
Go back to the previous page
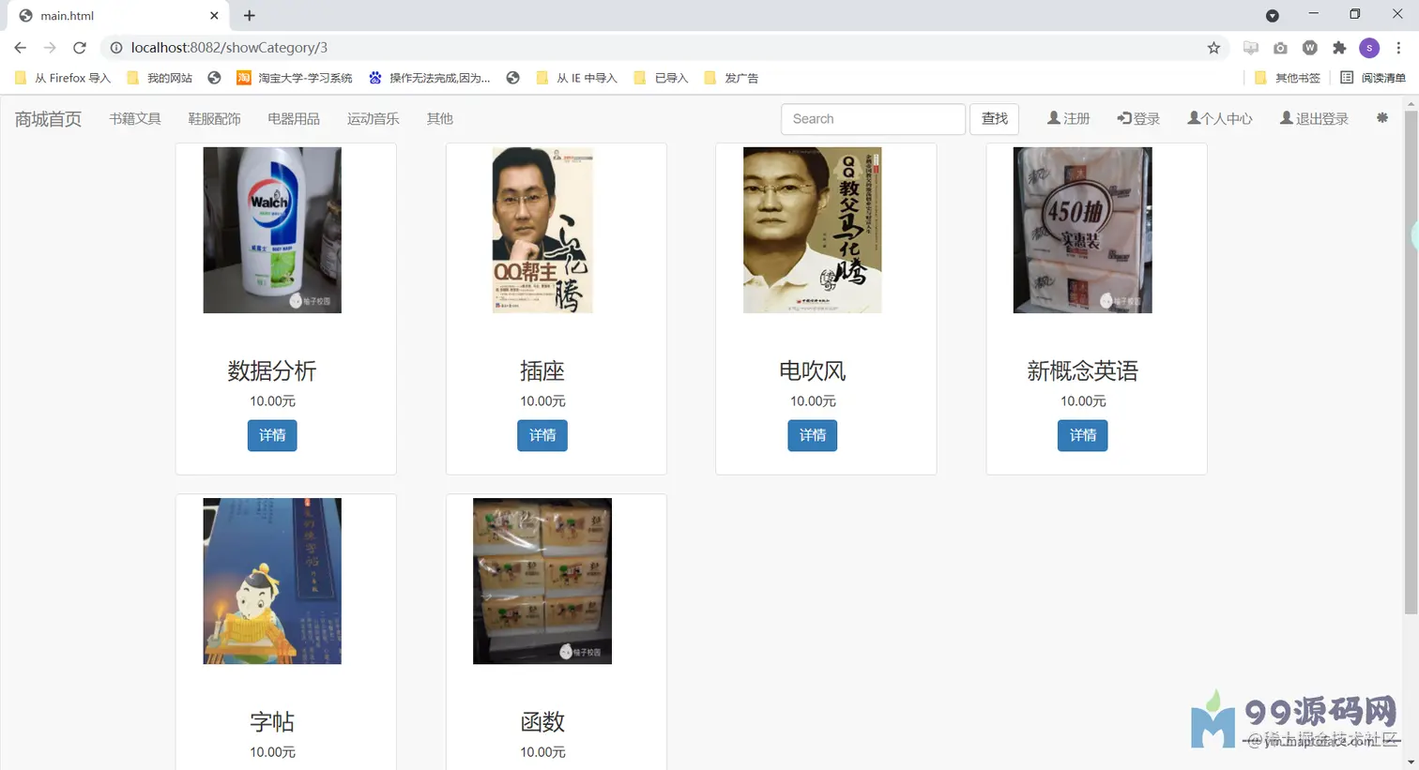click(x=21, y=48)
